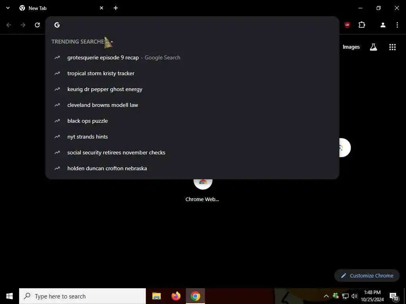The height and width of the screenshot is (304, 406).
Task: Go back to the previous page
Action: pyautogui.click(x=9, y=25)
